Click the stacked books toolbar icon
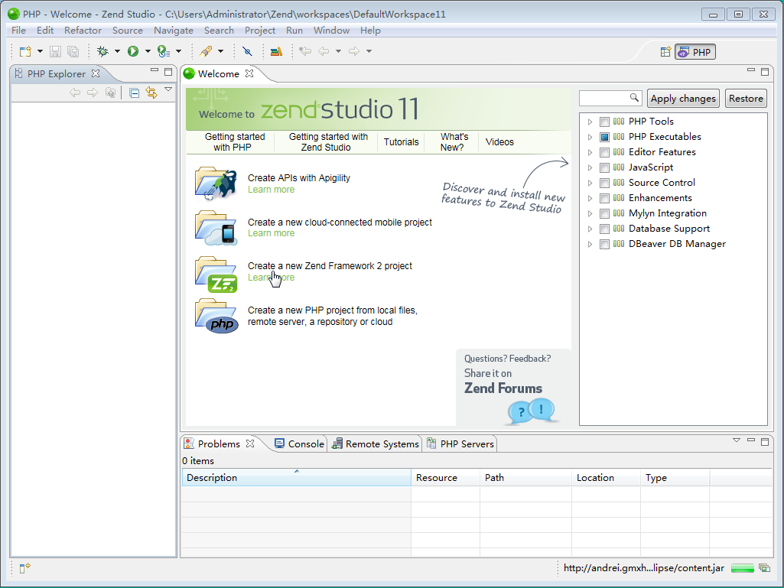The width and height of the screenshot is (784, 588). 276,51
